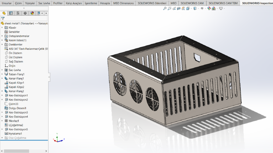Expand the Sac-Levha feature node
The width and height of the screenshot is (273, 153).
[x=2, y=70]
